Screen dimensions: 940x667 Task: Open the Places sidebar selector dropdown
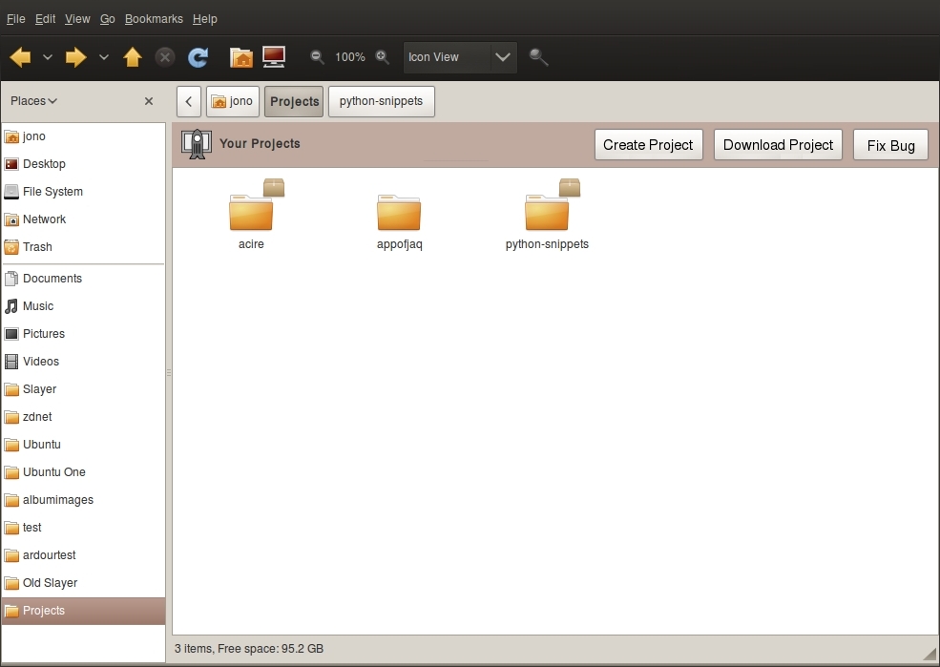pos(34,101)
